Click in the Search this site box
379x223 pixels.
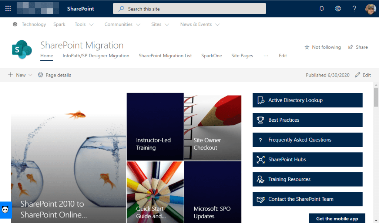[189, 9]
